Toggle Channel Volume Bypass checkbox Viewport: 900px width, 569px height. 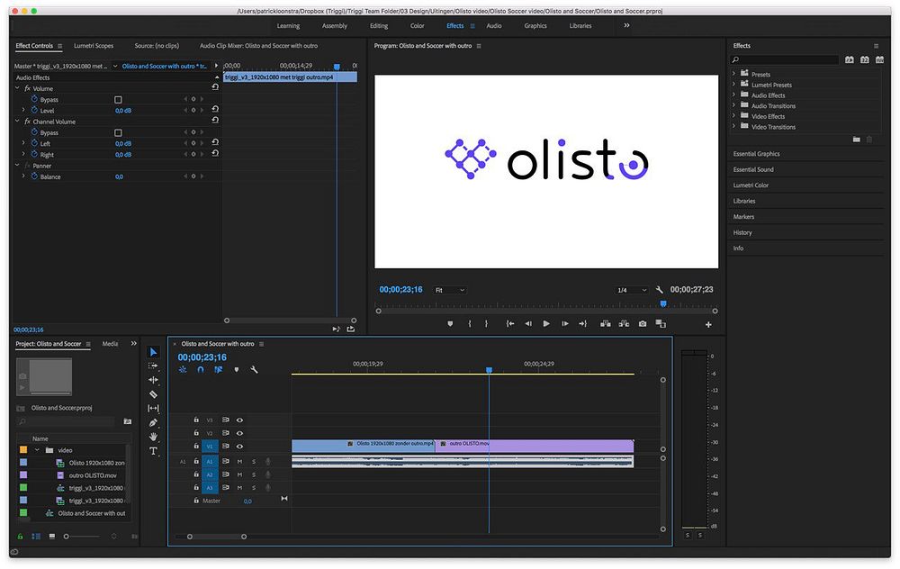point(118,132)
